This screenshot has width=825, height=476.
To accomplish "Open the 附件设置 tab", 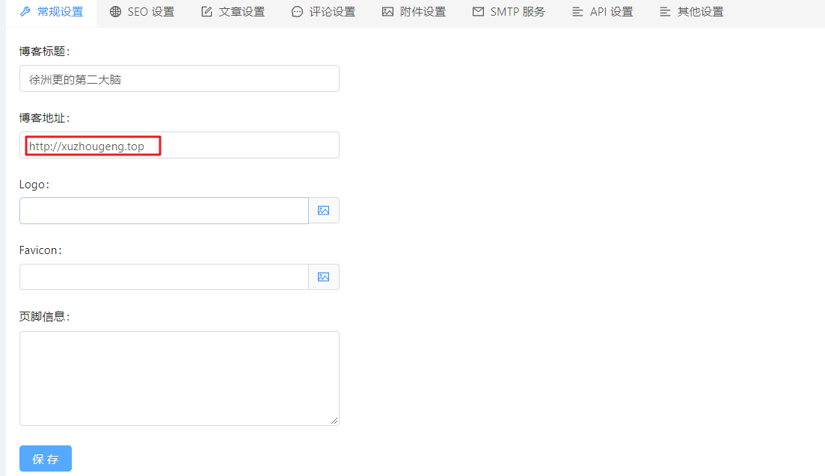I will point(414,11).
